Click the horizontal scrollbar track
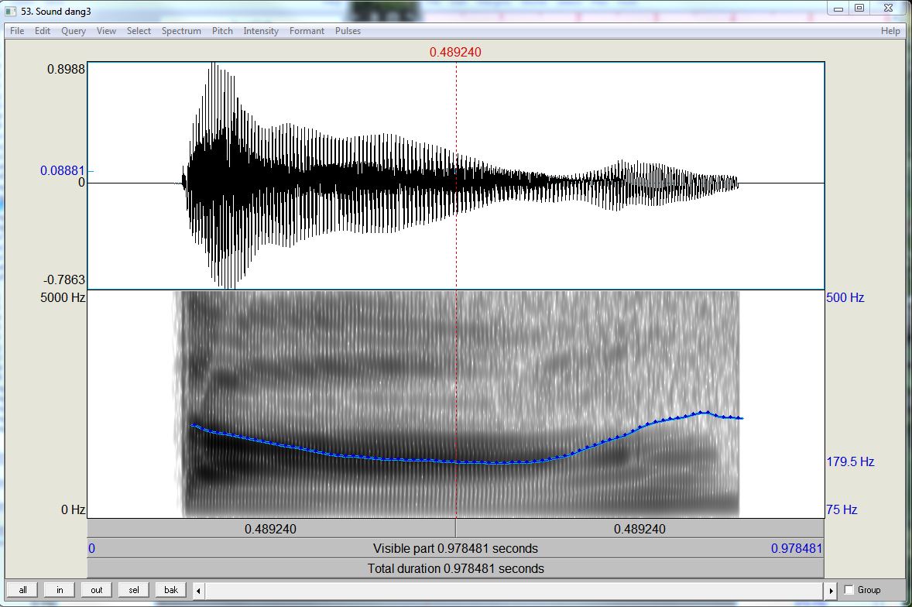Screen dimensions: 912x607 coord(514,591)
